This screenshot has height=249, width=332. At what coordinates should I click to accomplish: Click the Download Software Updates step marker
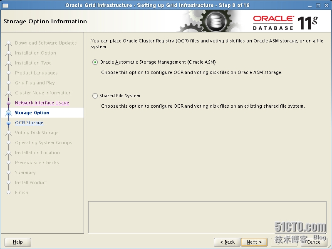(8, 43)
